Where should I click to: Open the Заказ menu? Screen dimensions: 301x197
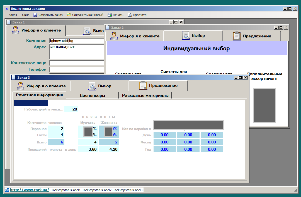13,15
